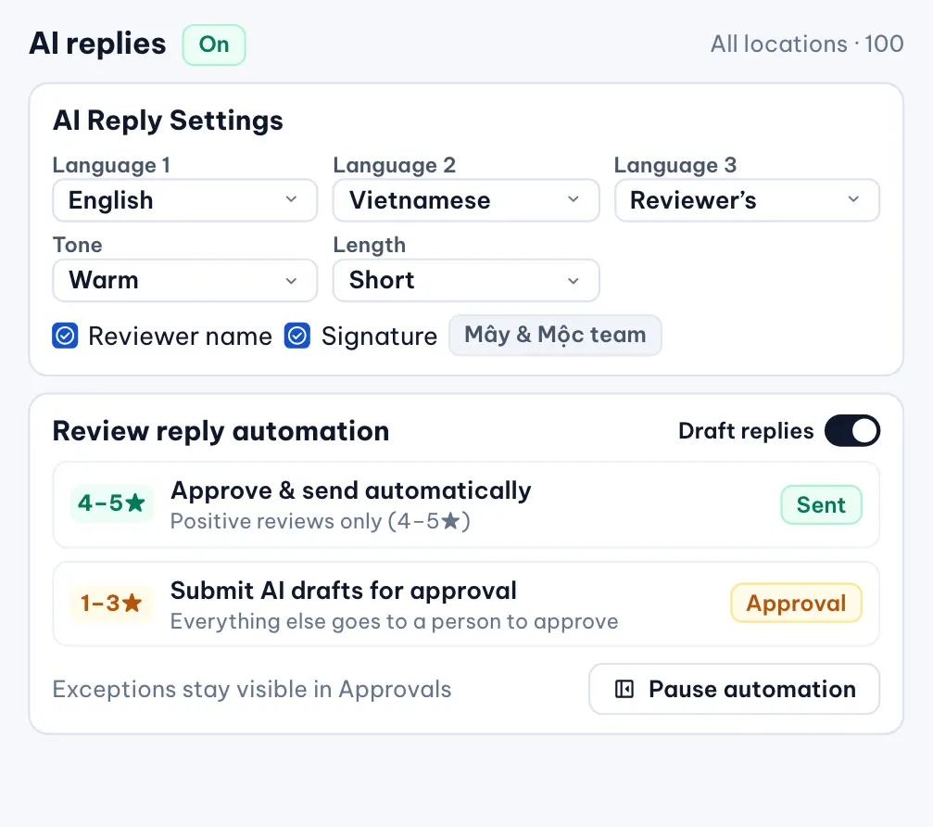Click the Review reply automation heading
This screenshot has width=933, height=827.
tap(221, 431)
